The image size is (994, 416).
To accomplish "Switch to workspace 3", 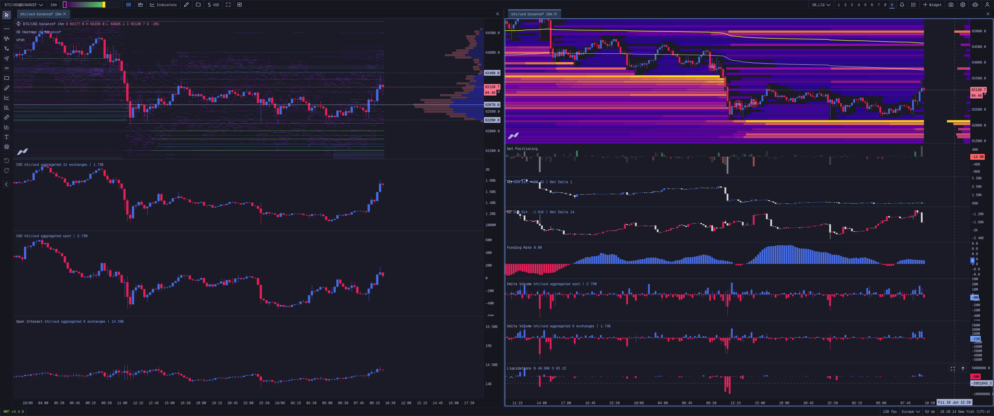I will click(x=852, y=5).
